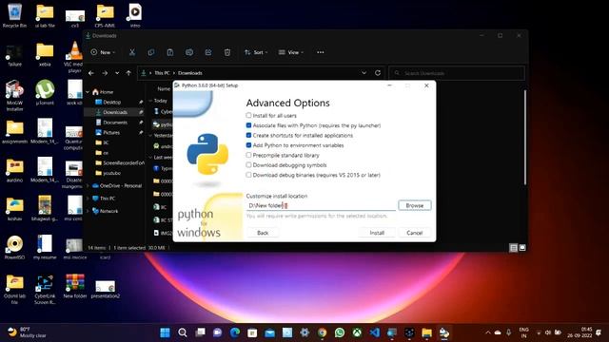
Task: Open recent locations chevron in File Explorer
Action: tap(117, 73)
